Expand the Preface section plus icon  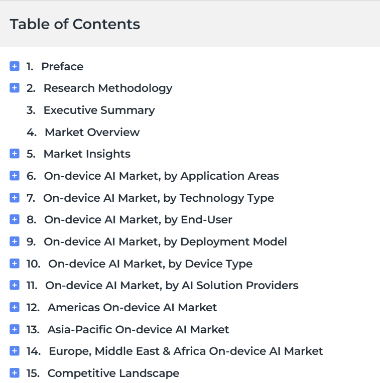(x=15, y=66)
